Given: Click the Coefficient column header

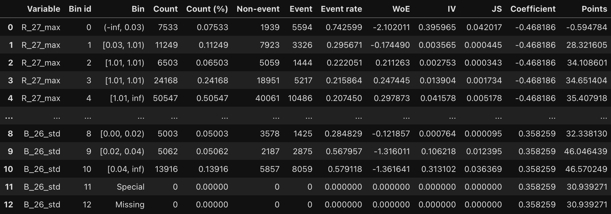Looking at the screenshot, I should tap(533, 9).
